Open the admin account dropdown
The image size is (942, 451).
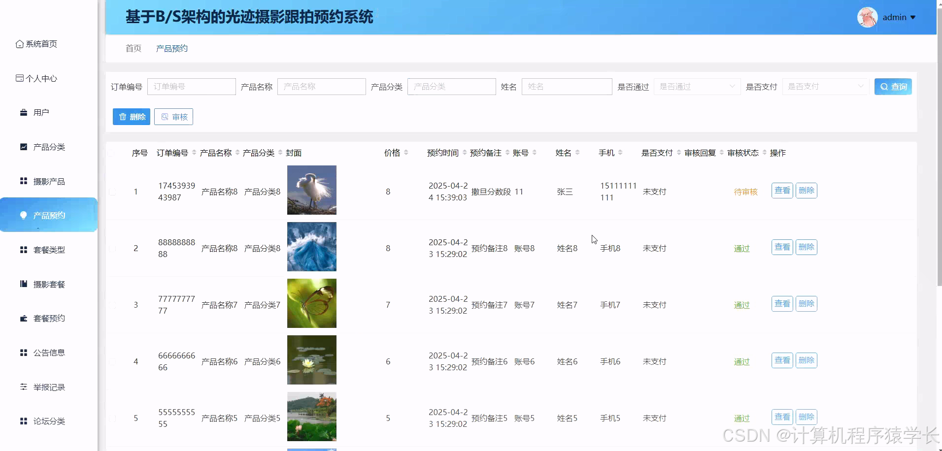click(x=899, y=17)
